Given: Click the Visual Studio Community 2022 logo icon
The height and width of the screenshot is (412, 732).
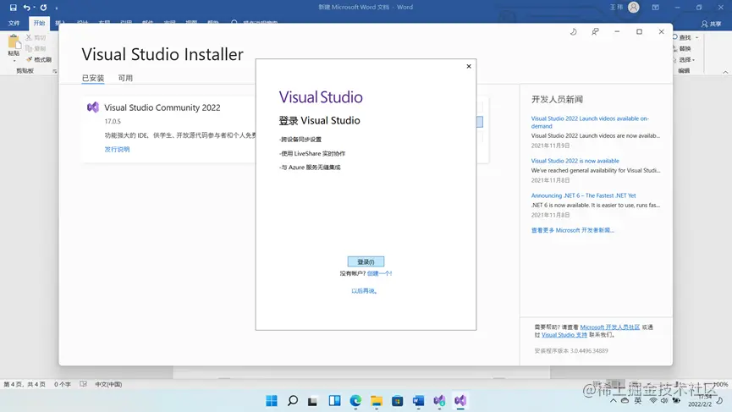Looking at the screenshot, I should coord(93,107).
